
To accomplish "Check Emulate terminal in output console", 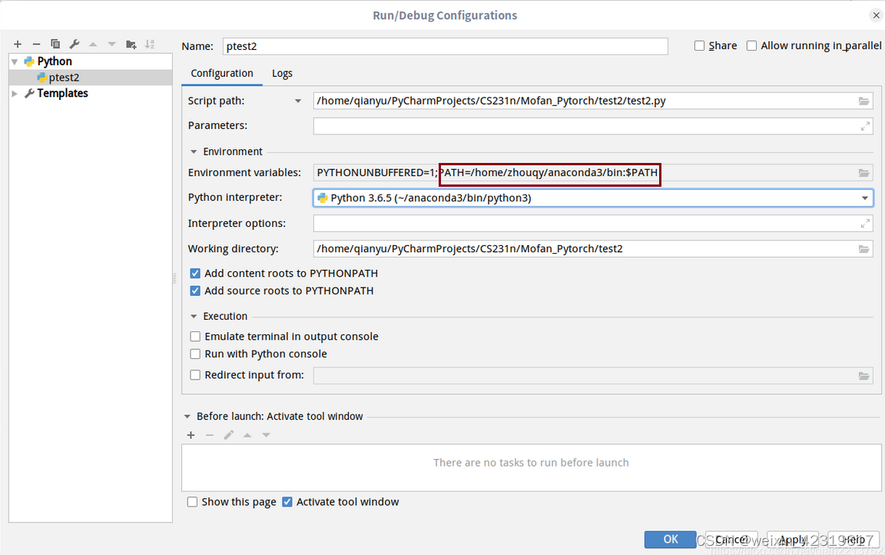I will click(x=195, y=336).
